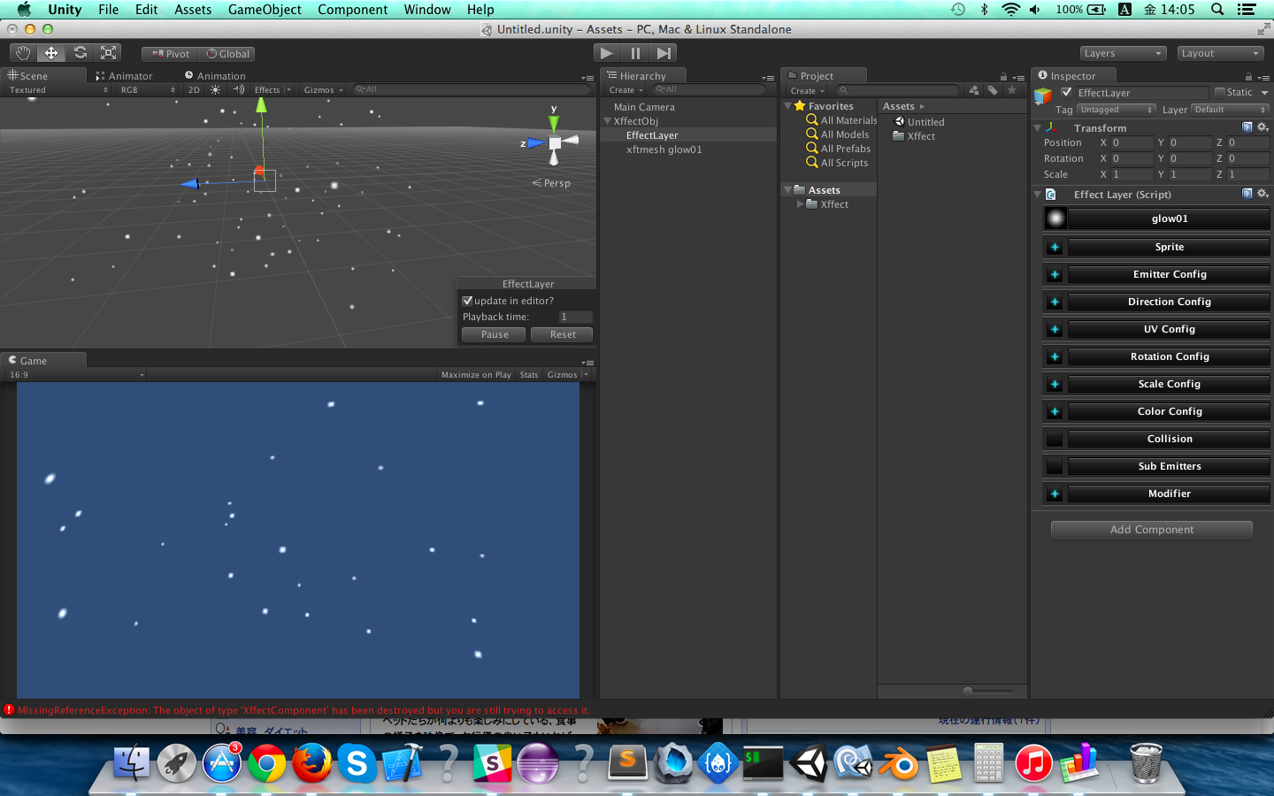The height and width of the screenshot is (796, 1274).
Task: Click Project search by type icon
Action: pyautogui.click(x=974, y=90)
